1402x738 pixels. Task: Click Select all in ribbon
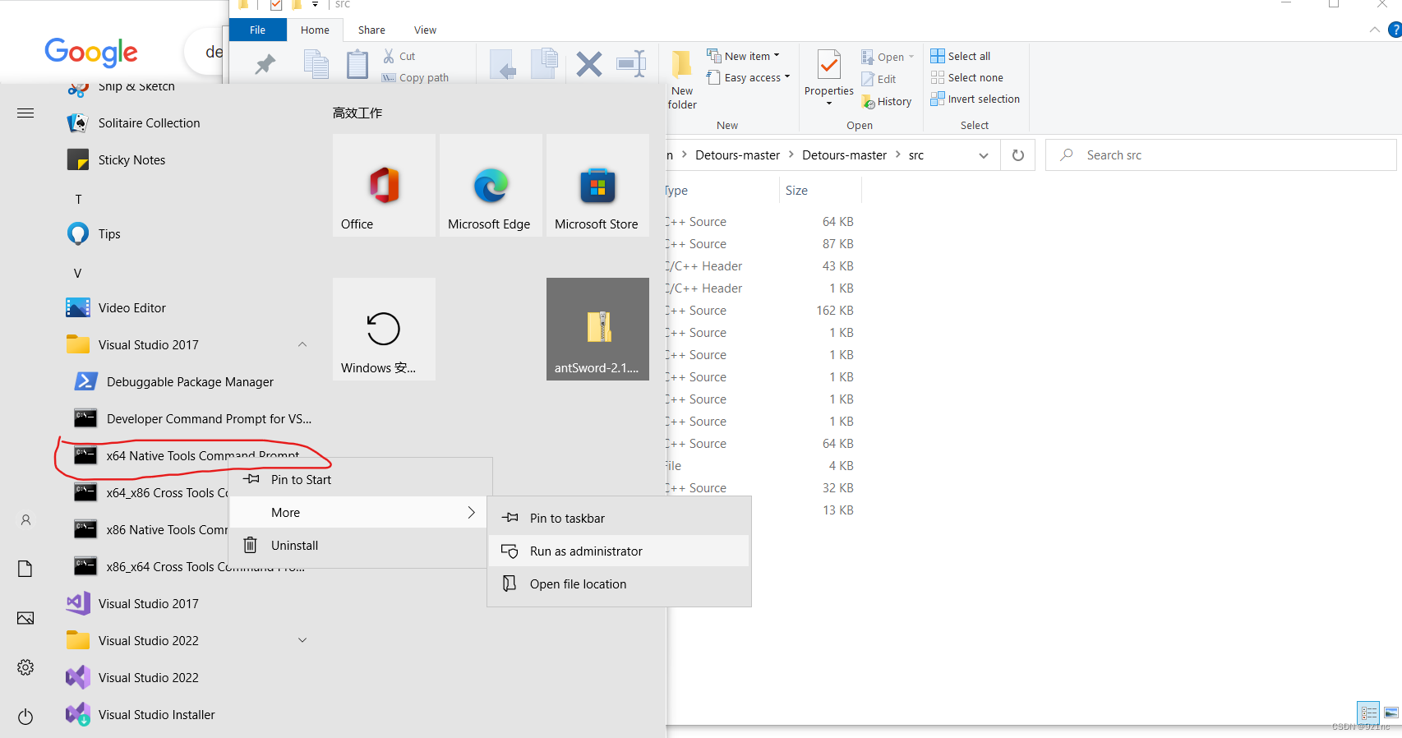point(961,56)
